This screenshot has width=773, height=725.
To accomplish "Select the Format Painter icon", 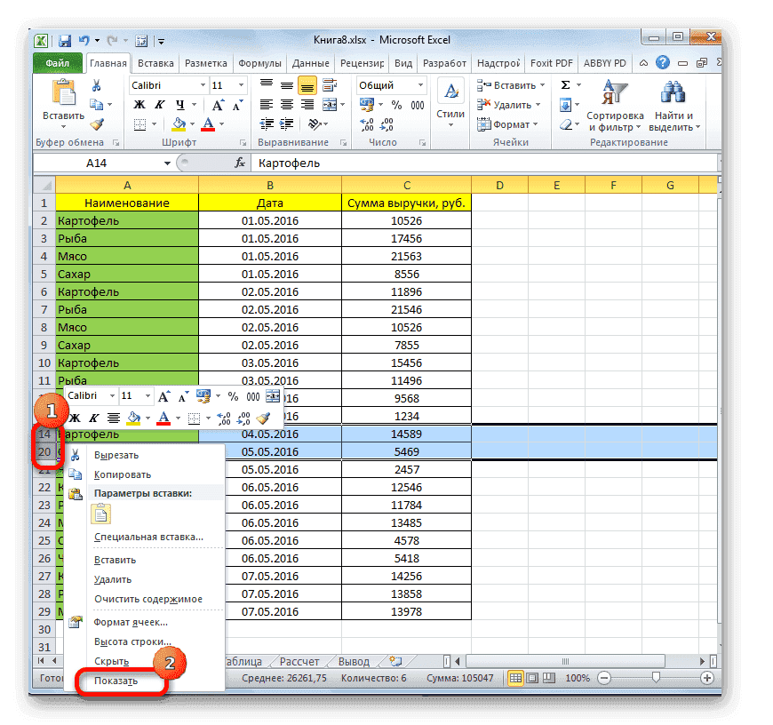I will coord(95,122).
